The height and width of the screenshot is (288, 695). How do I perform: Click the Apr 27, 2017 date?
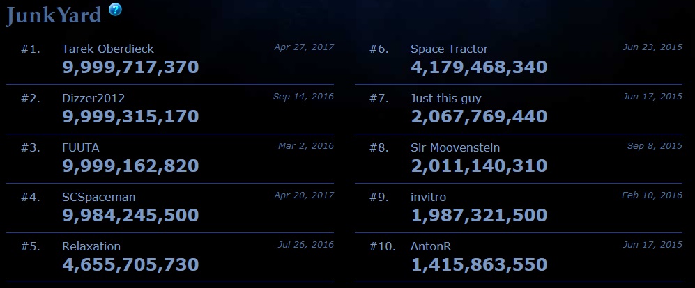(x=304, y=47)
